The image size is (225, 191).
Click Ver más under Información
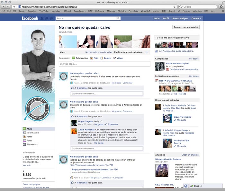pyautogui.click(x=27, y=166)
